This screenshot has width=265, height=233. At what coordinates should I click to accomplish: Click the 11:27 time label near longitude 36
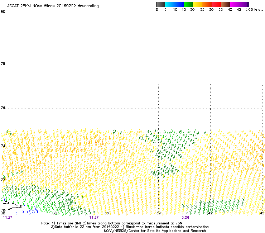(94, 218)
